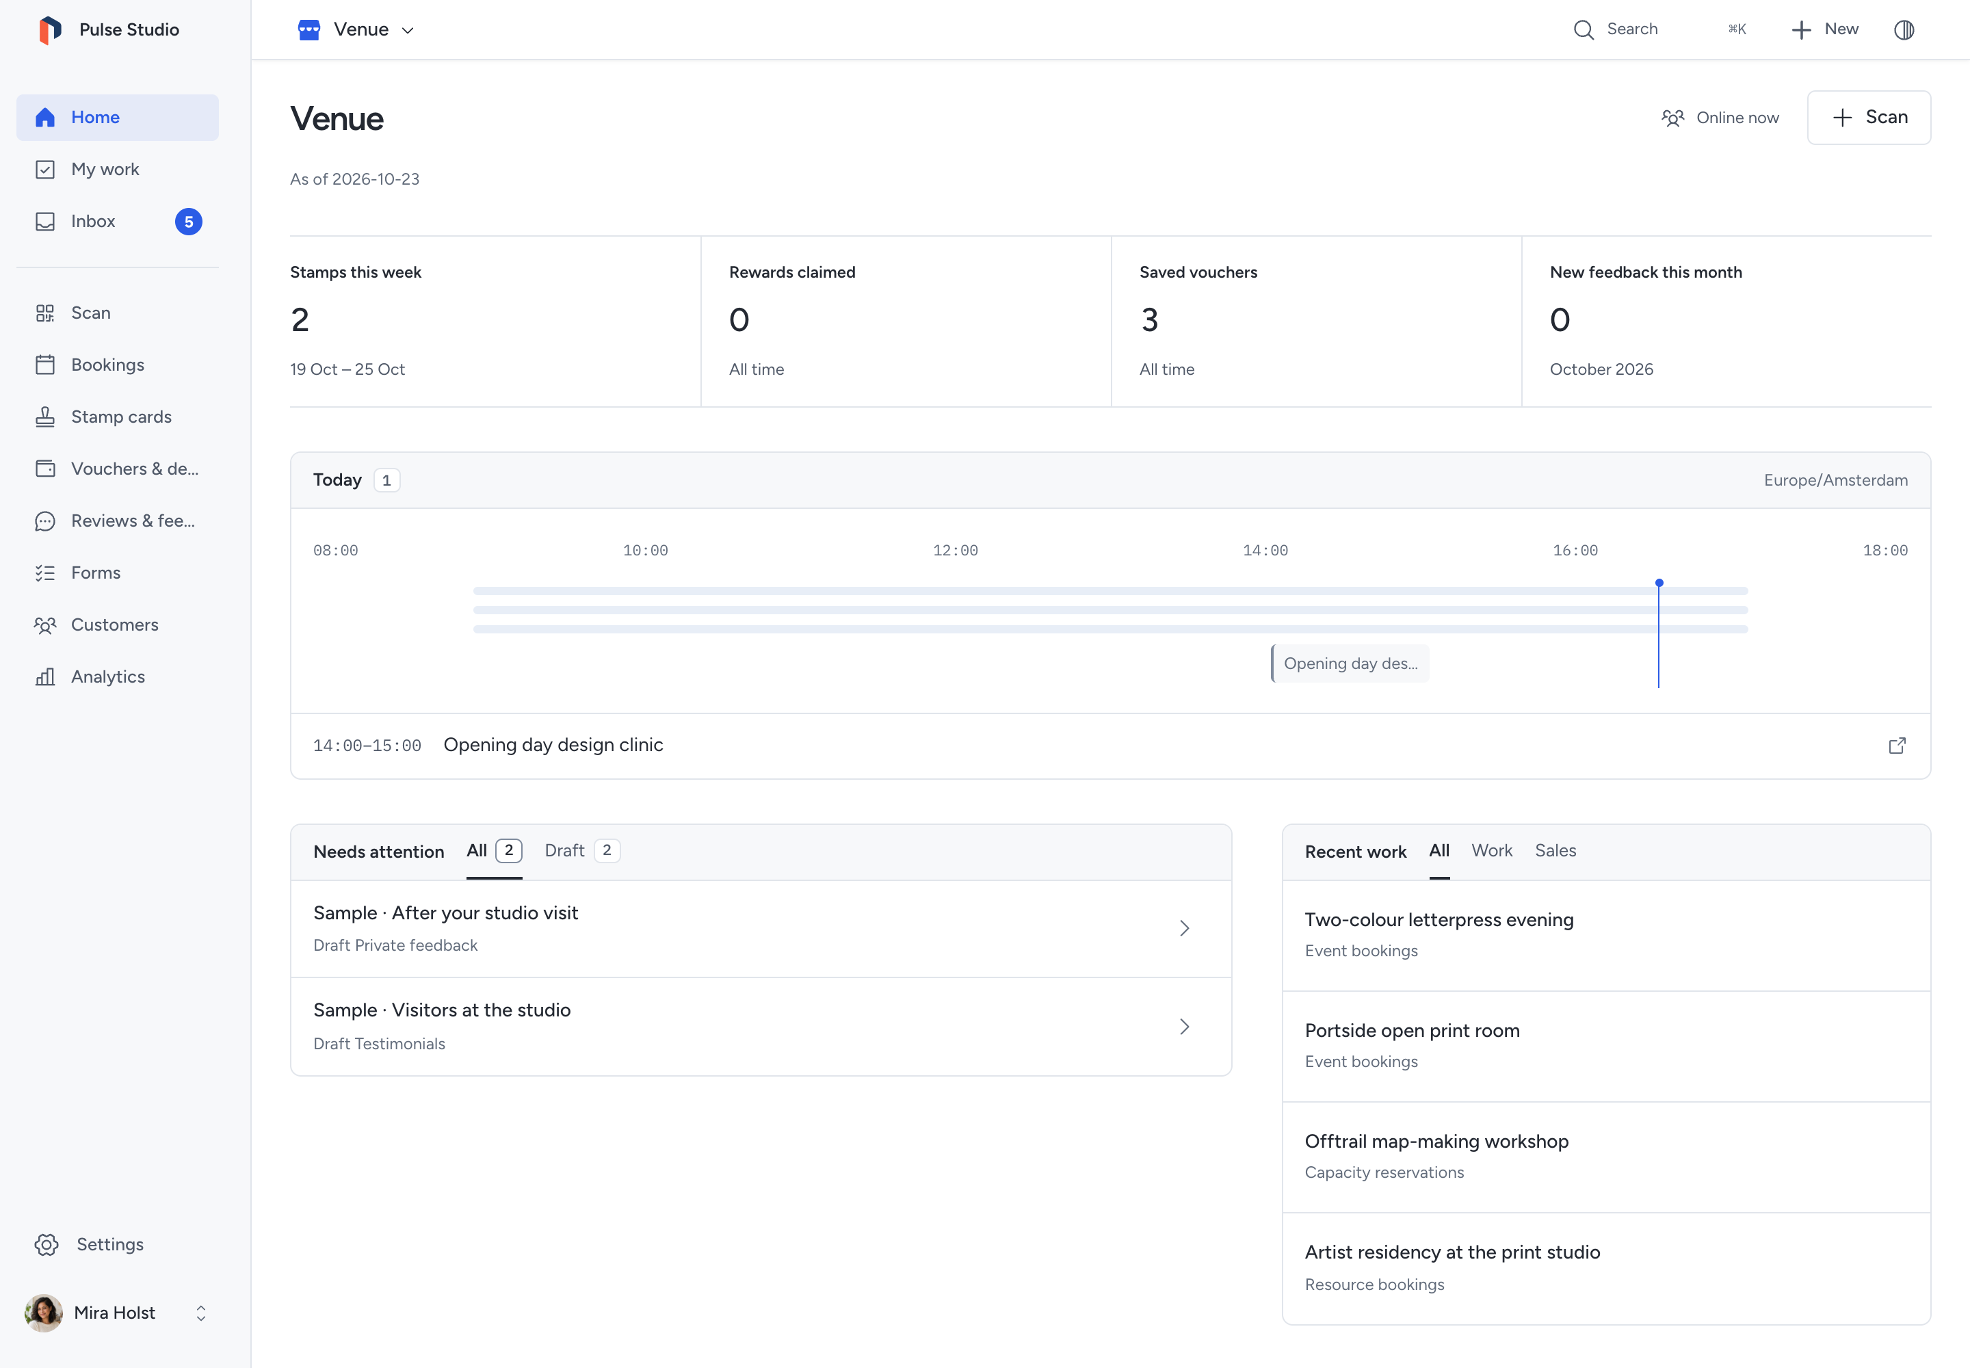Open Stamp cards section
The height and width of the screenshot is (1368, 1970).
pos(118,417)
